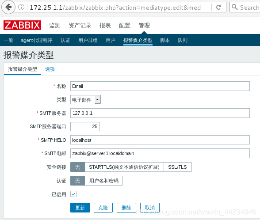The height and width of the screenshot is (220, 260).
Task: Reload the page with the refresh icon
Action: (x=219, y=7)
